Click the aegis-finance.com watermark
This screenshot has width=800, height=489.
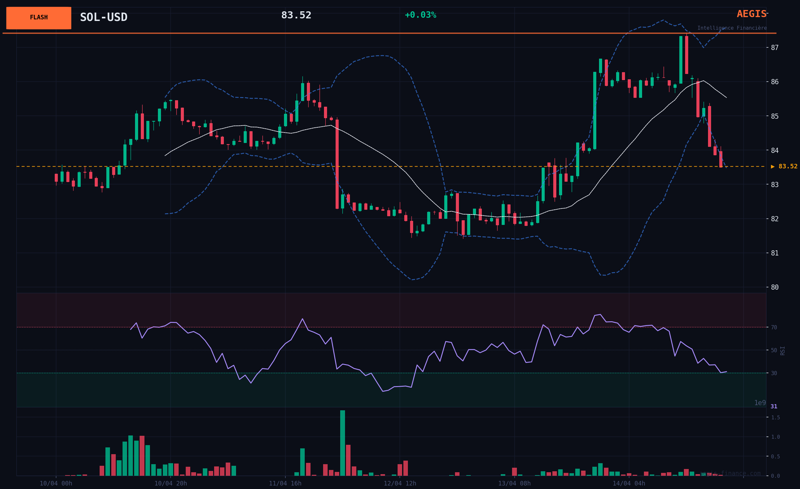[x=730, y=474]
